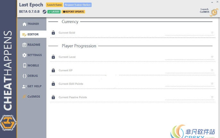Click the Cheat Happens logo badge

click(x=8, y=123)
